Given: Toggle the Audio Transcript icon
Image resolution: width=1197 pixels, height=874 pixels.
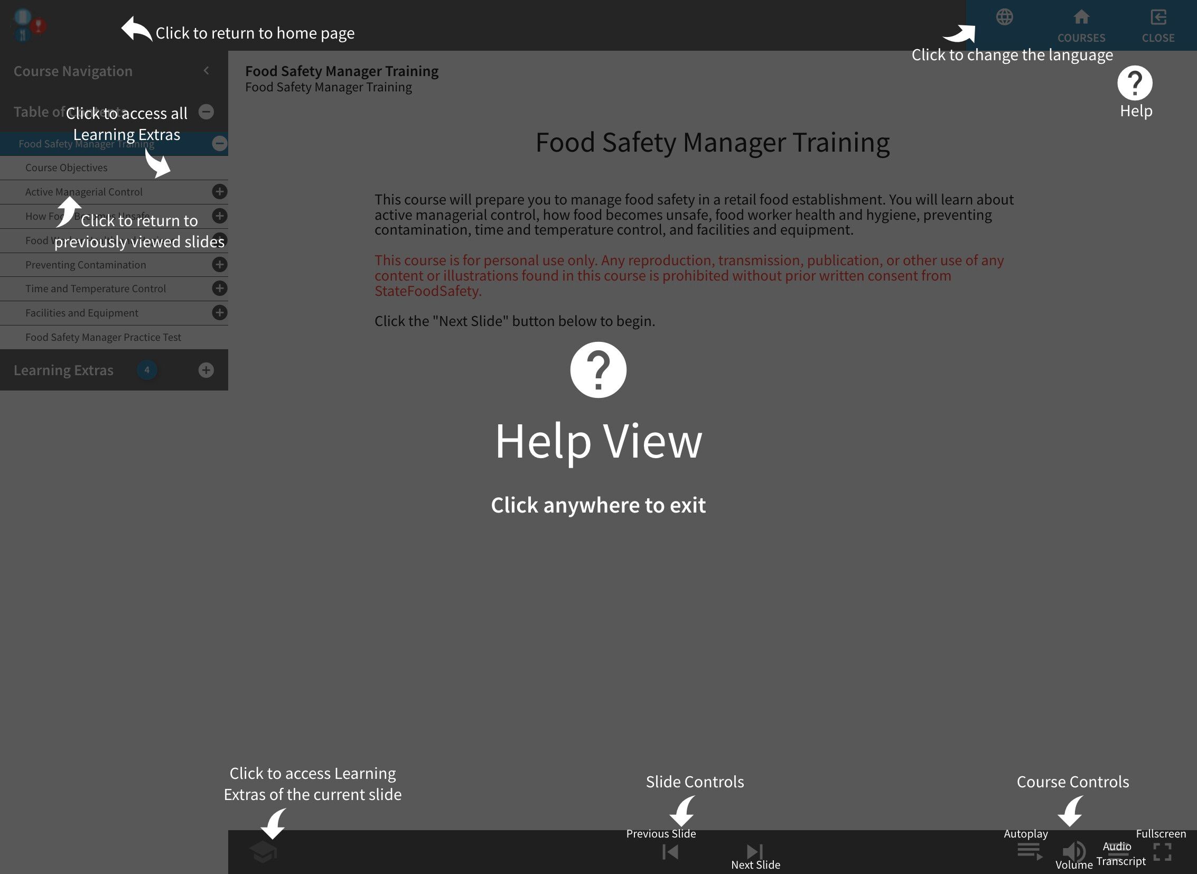Looking at the screenshot, I should pos(1118,852).
